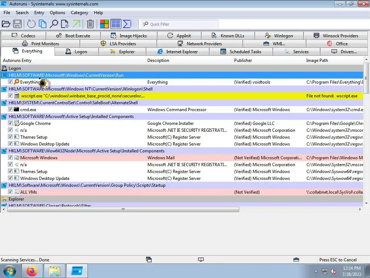
Task: Click the Everything entry magnifier icon
Action: pos(17,82)
